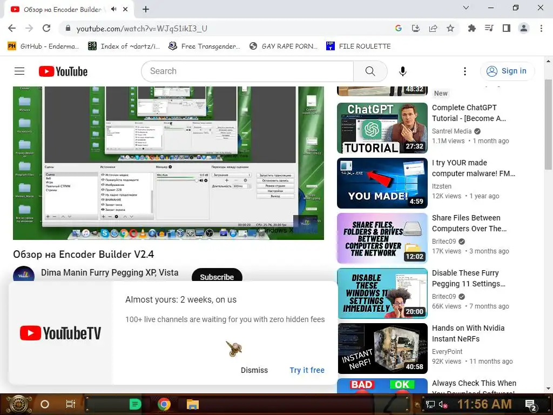
Task: Click the YouTube Search field
Action: pos(247,71)
